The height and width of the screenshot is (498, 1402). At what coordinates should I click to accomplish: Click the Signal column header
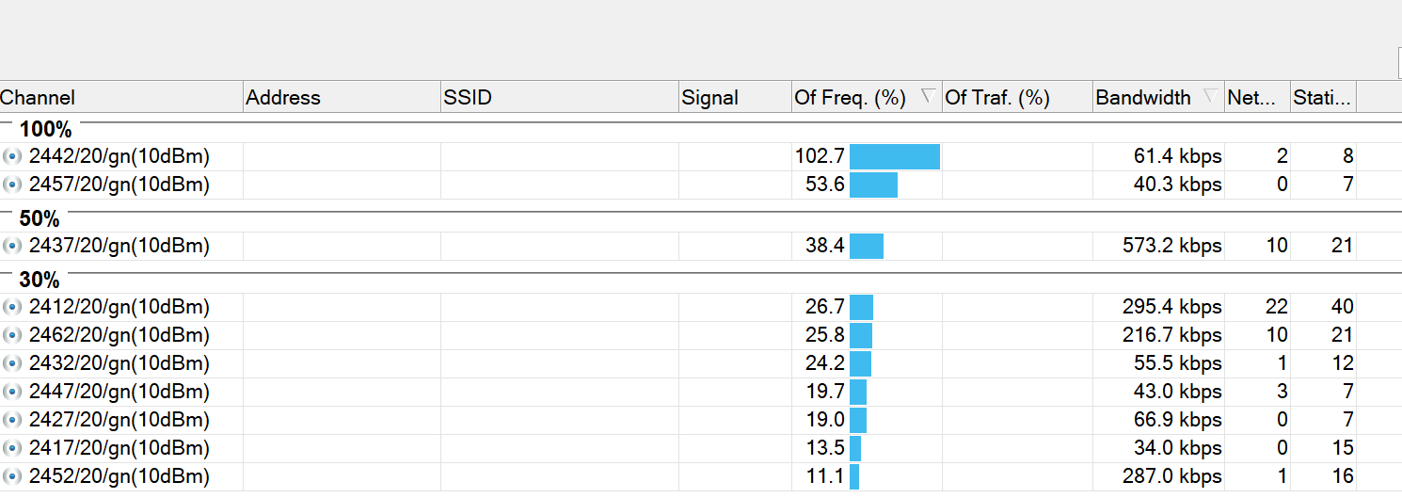(709, 98)
